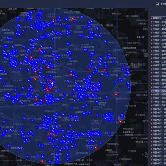This screenshot has width=166, height=166.
Task: Select the red marker on the circle's right edge
Action: tap(120, 121)
